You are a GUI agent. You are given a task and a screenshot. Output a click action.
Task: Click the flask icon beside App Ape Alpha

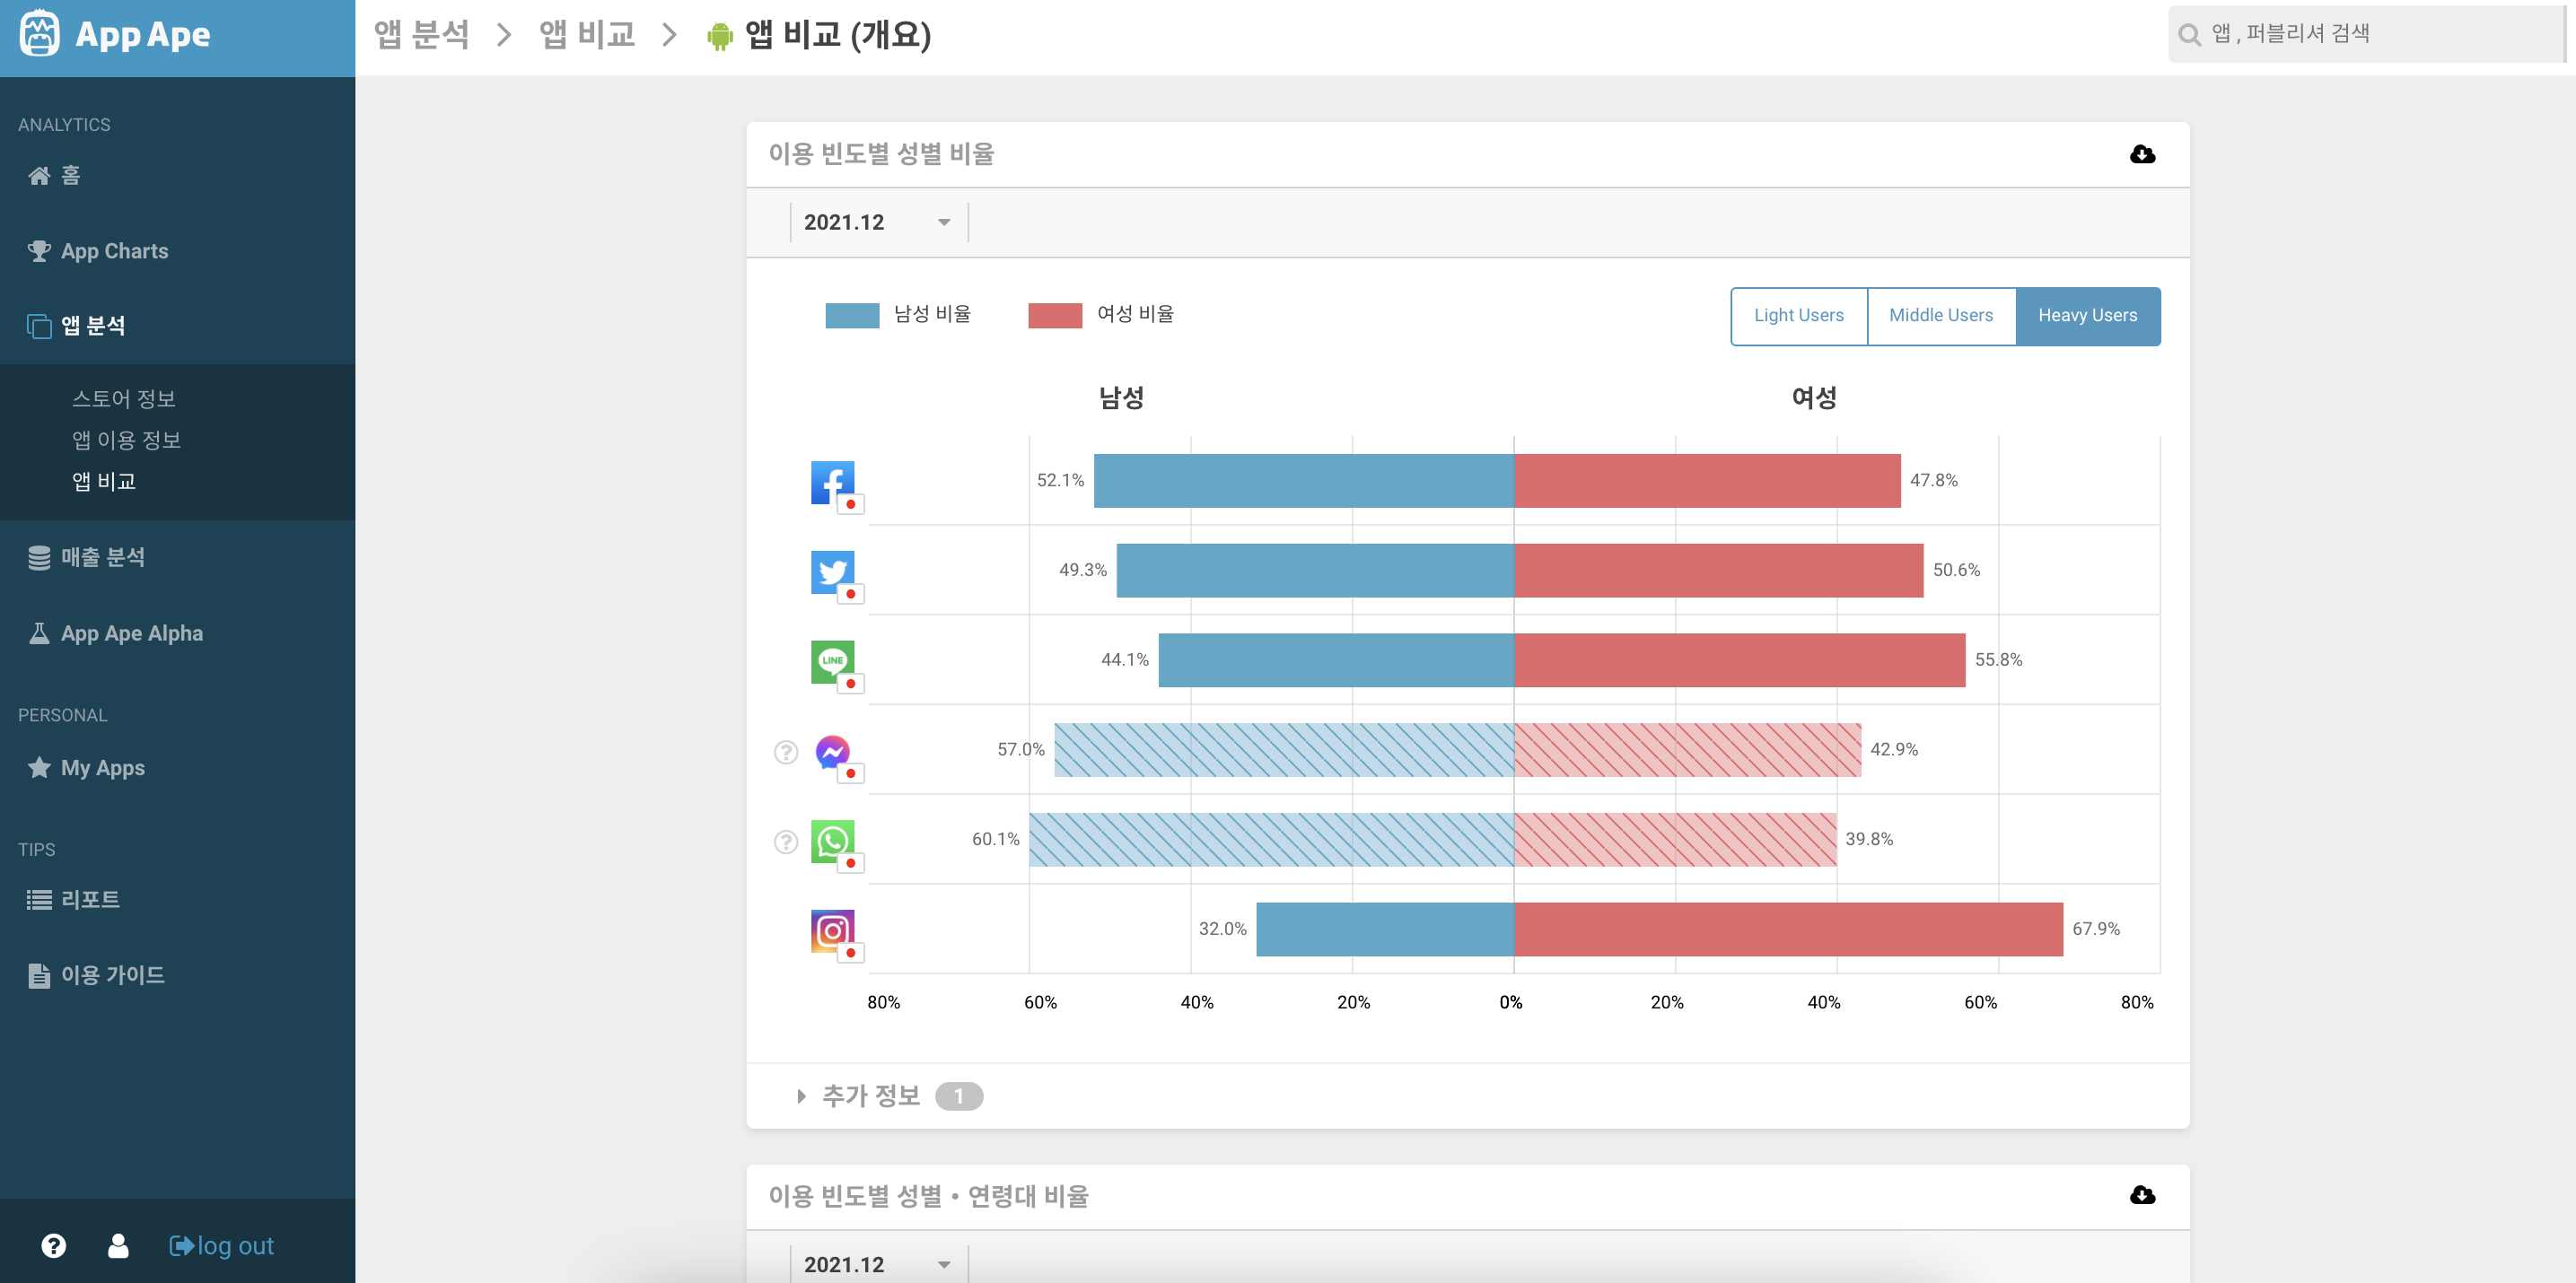[x=39, y=633]
